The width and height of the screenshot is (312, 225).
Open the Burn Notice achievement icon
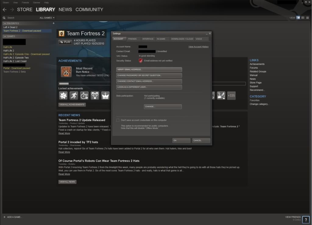point(66,72)
